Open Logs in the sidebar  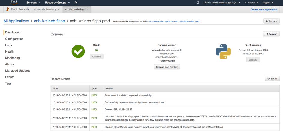pyautogui.click(x=8, y=45)
